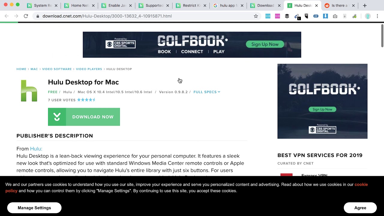Open the blue download arrow extension
Viewport: 384px width, 216px height.
point(325,16)
